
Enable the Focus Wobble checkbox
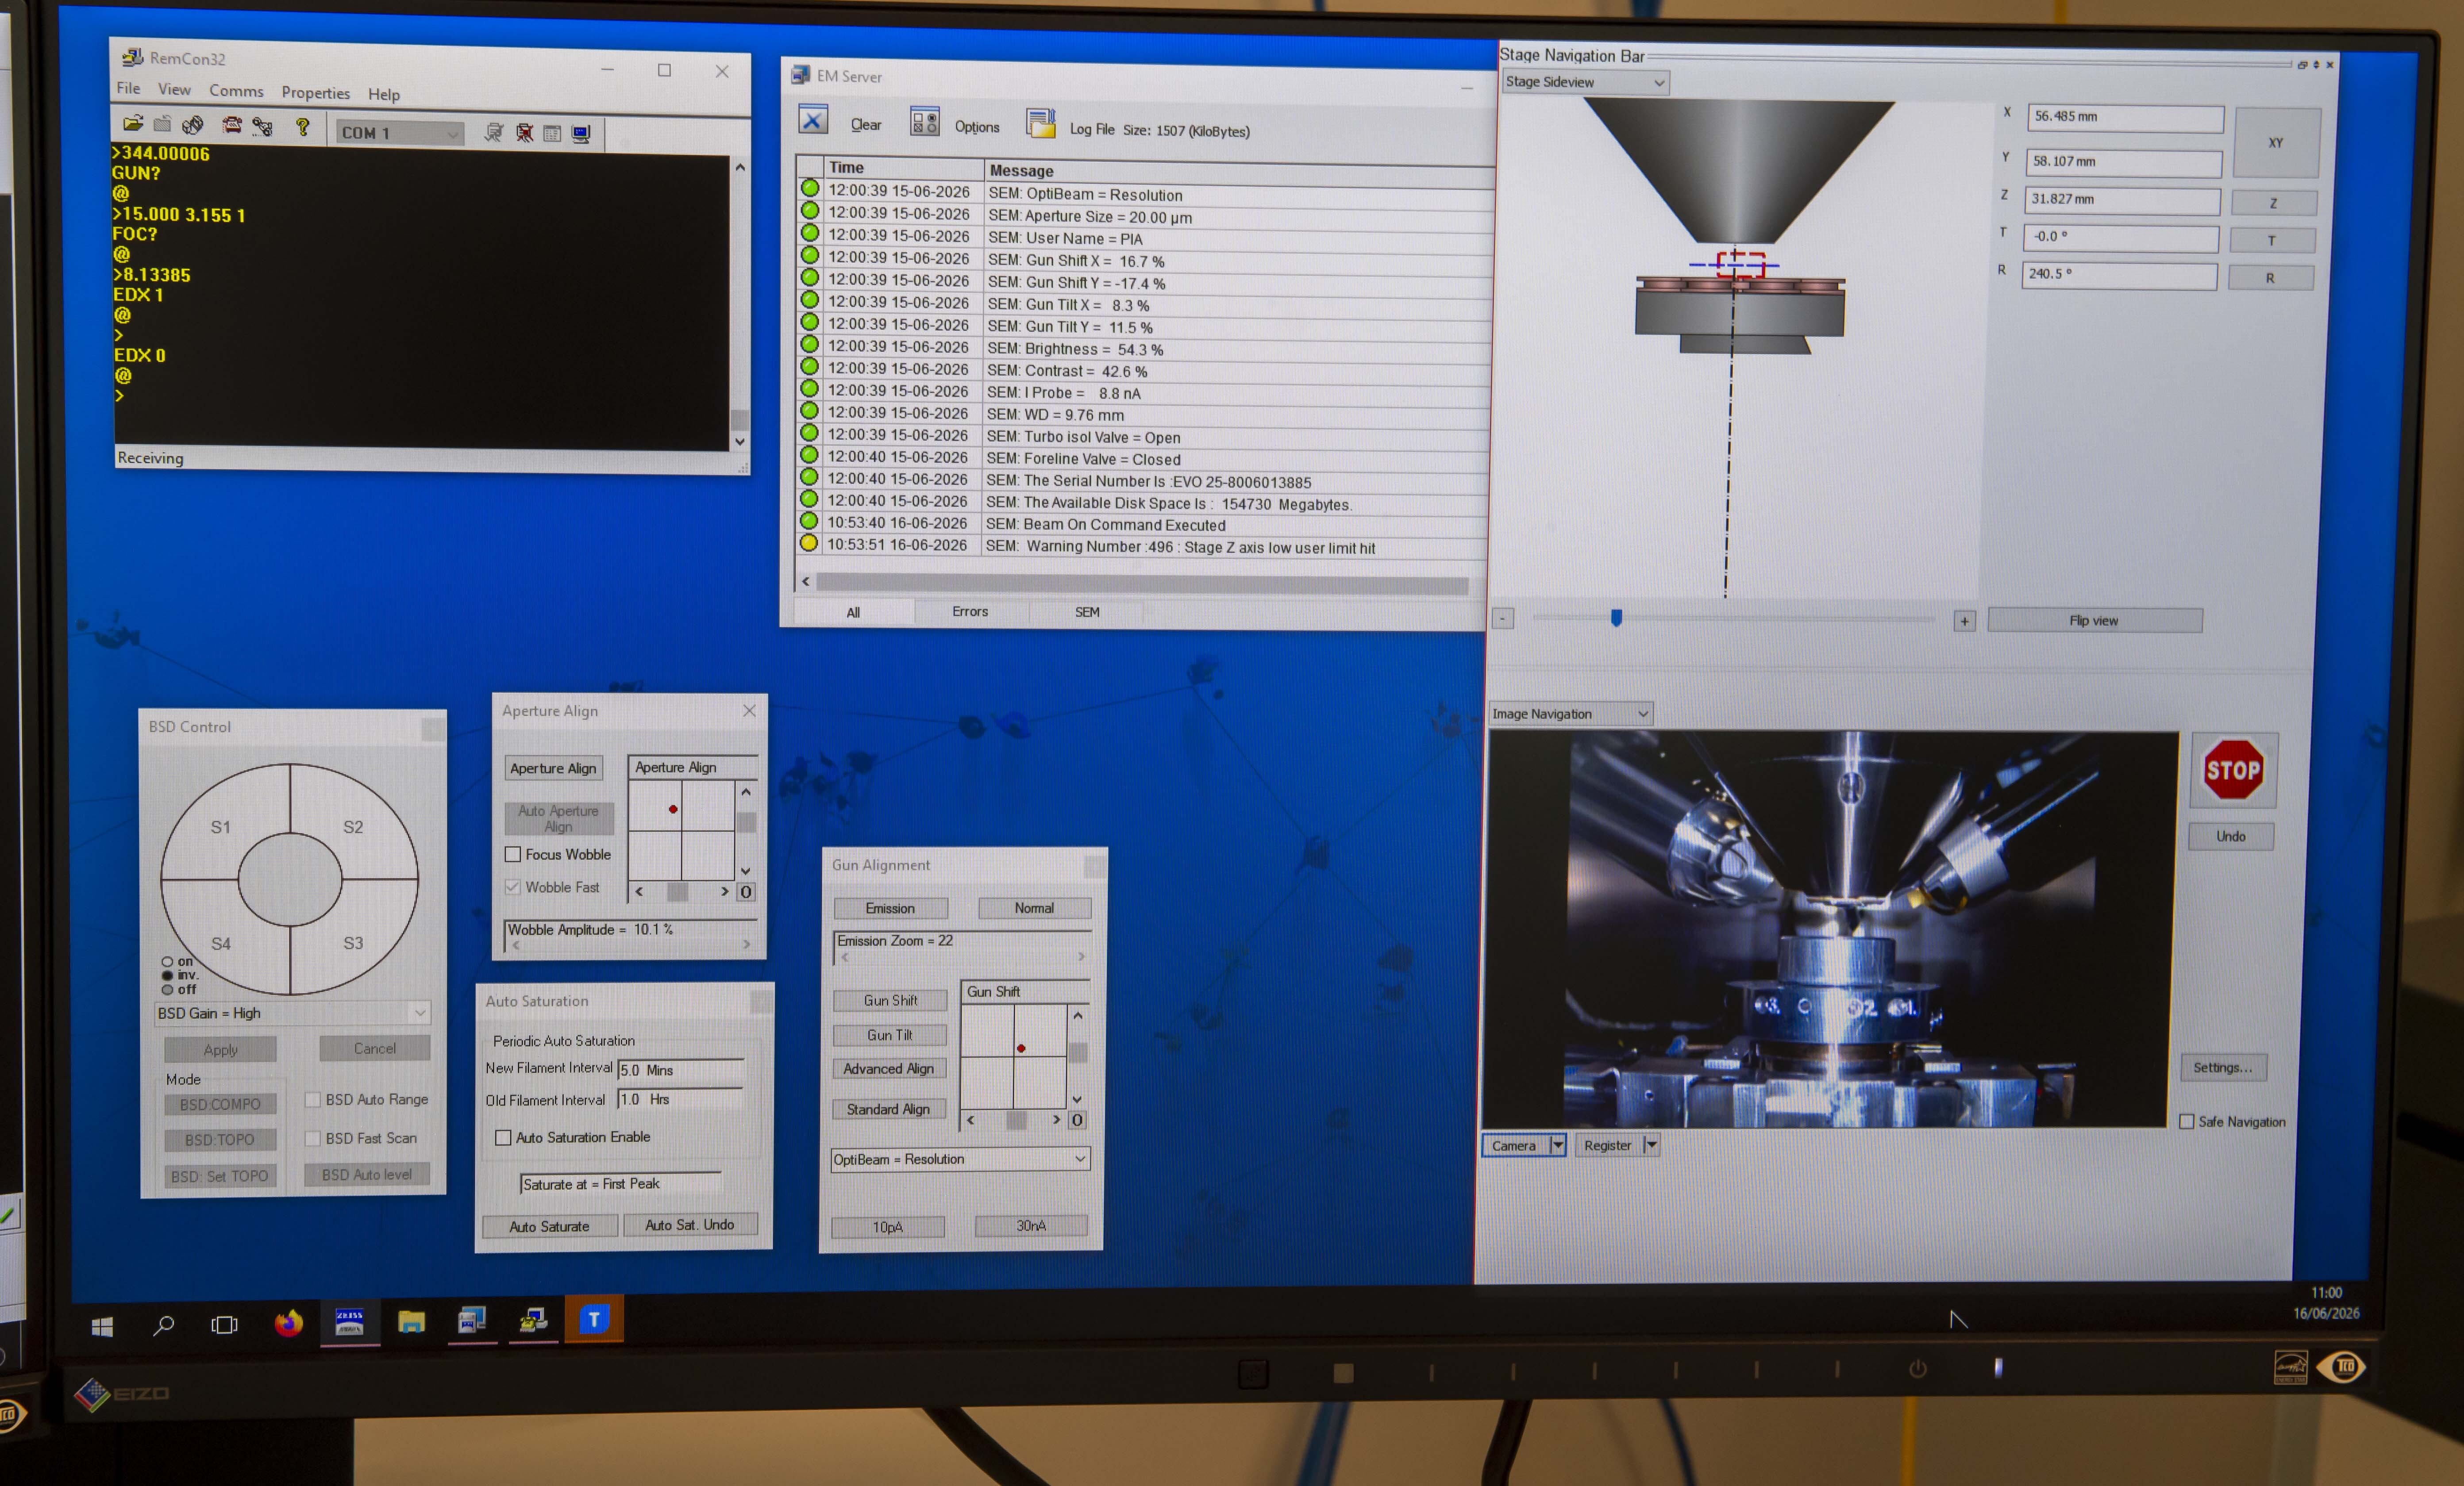coord(513,854)
